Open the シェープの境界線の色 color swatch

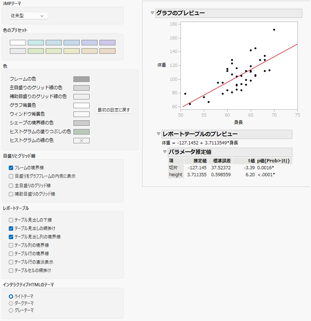tap(81, 123)
